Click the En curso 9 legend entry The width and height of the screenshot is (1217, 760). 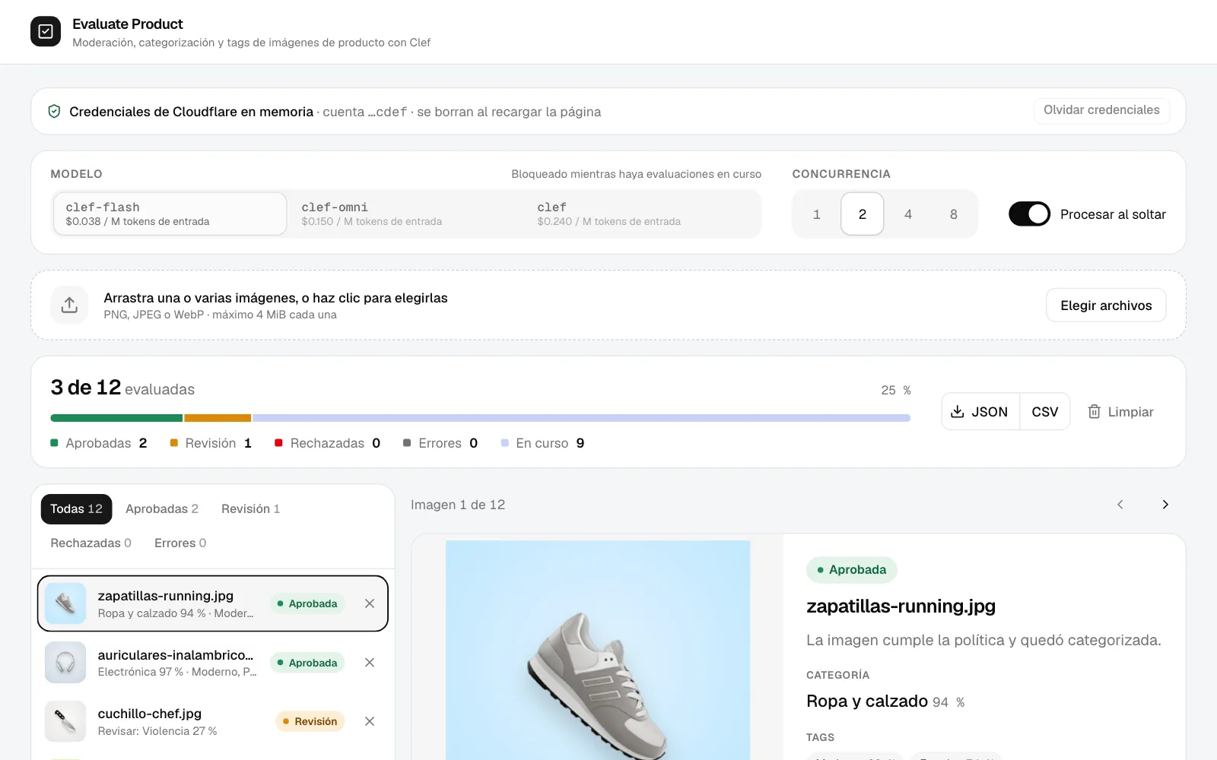(x=543, y=443)
